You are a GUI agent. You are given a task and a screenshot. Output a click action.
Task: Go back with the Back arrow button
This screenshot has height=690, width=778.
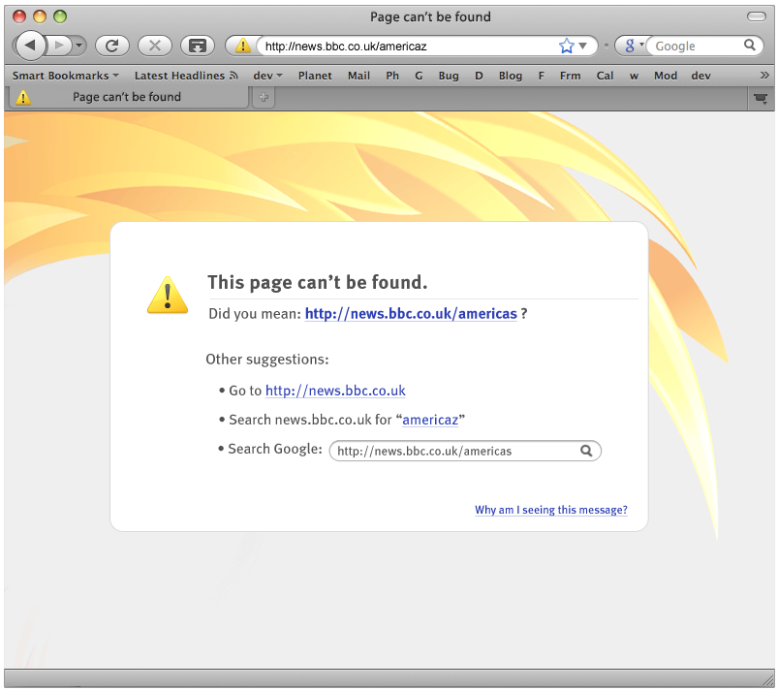[30, 46]
